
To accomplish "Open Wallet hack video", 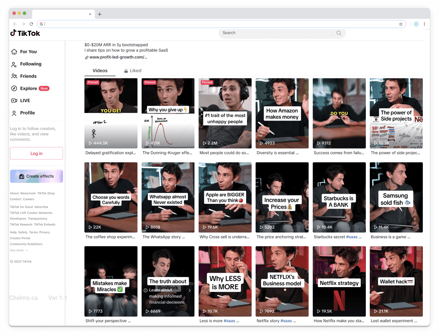I will [396, 281].
